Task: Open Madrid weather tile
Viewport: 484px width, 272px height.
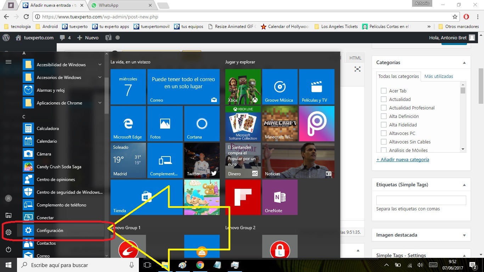Action: [x=128, y=160]
